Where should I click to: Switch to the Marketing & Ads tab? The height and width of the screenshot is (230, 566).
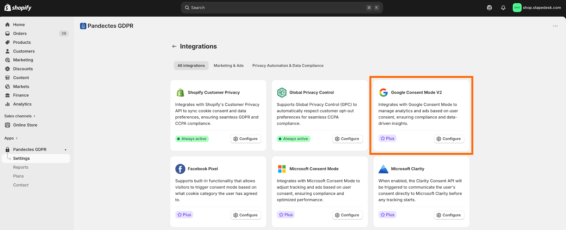tap(229, 66)
